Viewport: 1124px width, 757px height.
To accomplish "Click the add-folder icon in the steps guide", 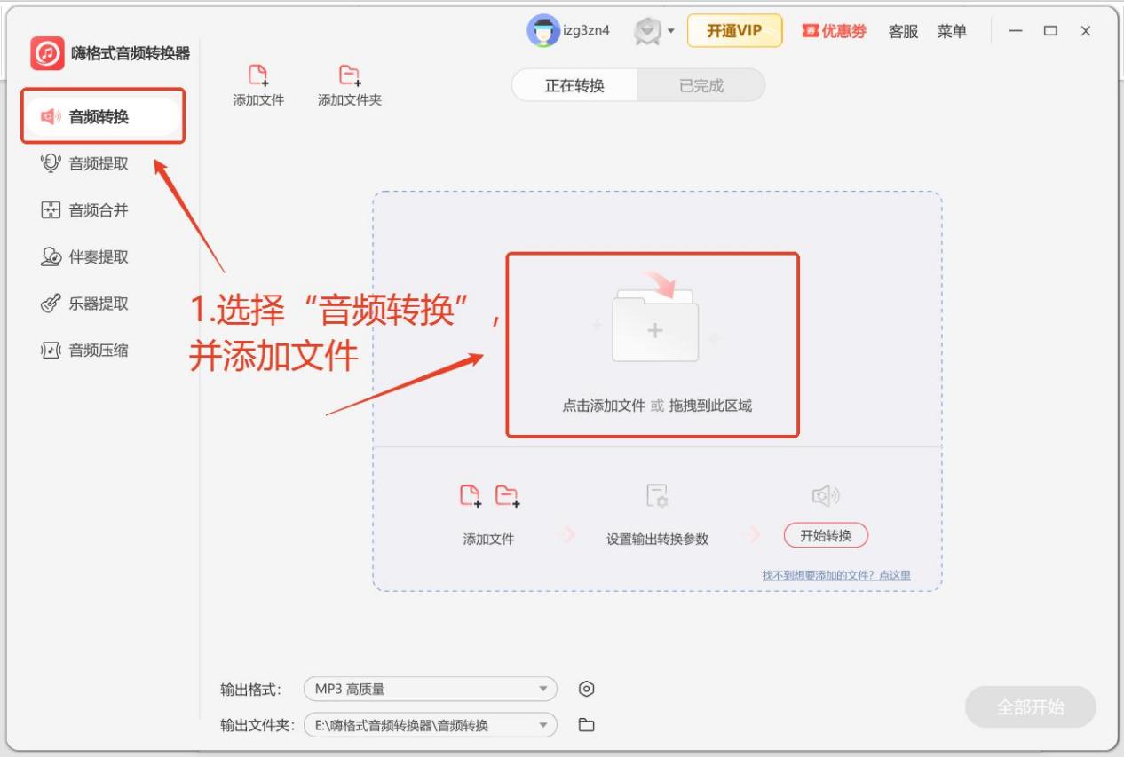I will click(x=507, y=496).
